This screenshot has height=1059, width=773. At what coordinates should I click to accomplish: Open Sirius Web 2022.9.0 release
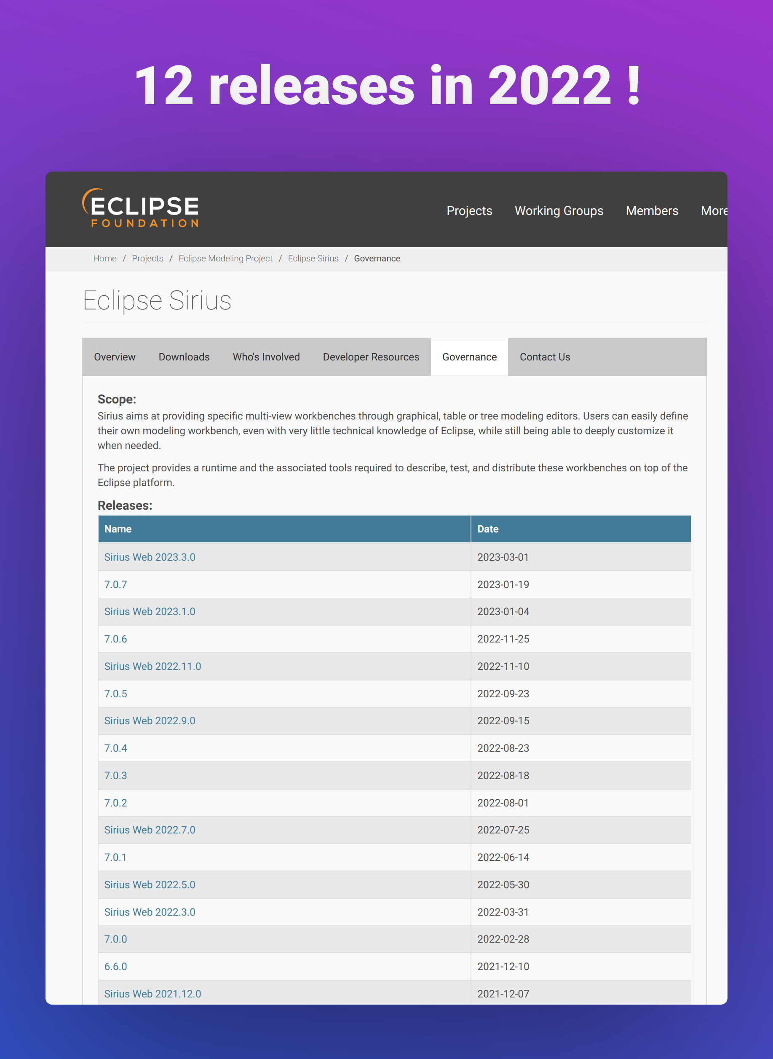pos(150,720)
